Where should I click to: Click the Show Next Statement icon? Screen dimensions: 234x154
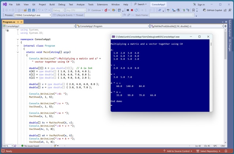(x=142, y=10)
